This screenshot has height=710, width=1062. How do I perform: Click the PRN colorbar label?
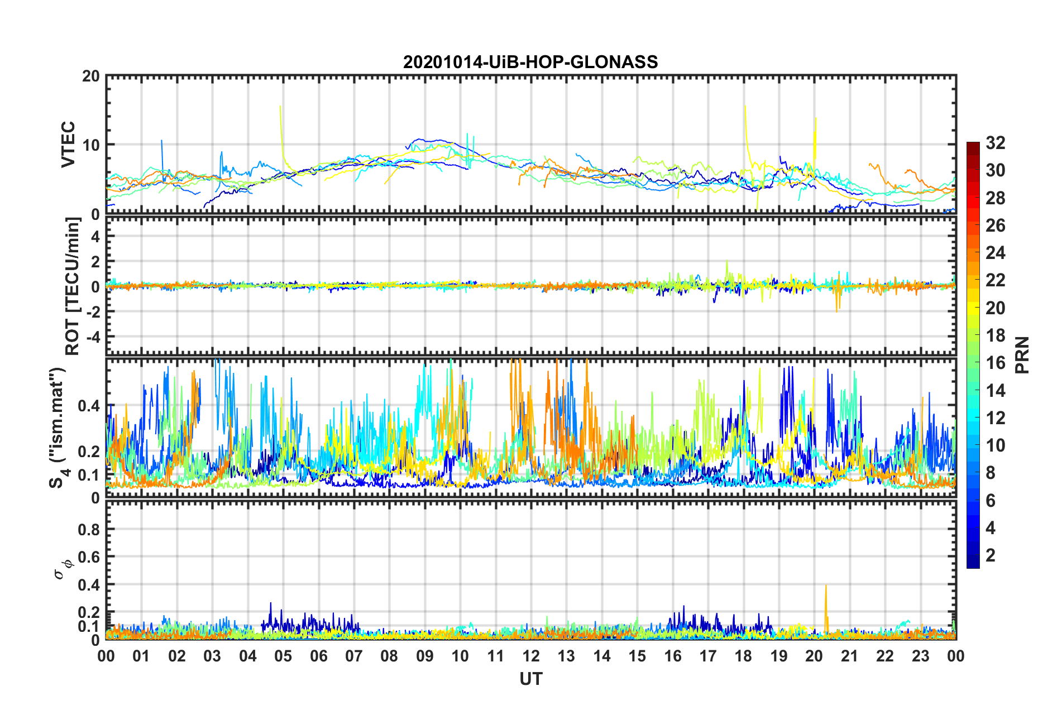[x=1022, y=355]
